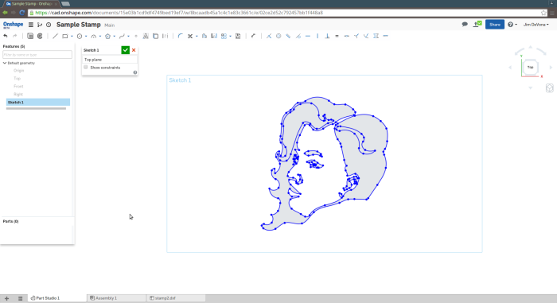Open the Jim DeVona user menu
The width and height of the screenshot is (557, 303).
click(x=536, y=25)
